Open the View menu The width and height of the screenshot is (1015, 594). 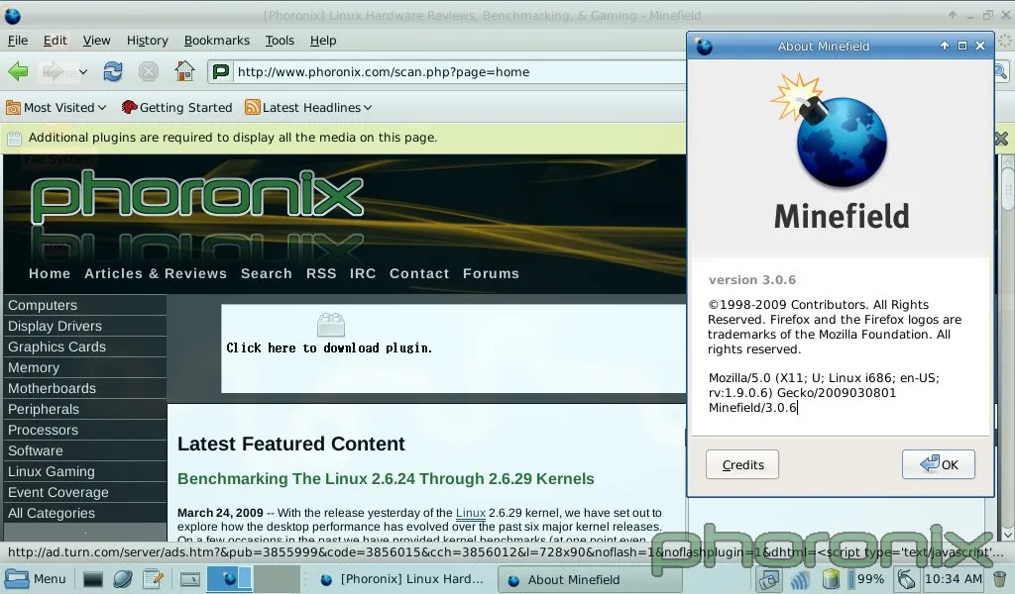coord(96,40)
